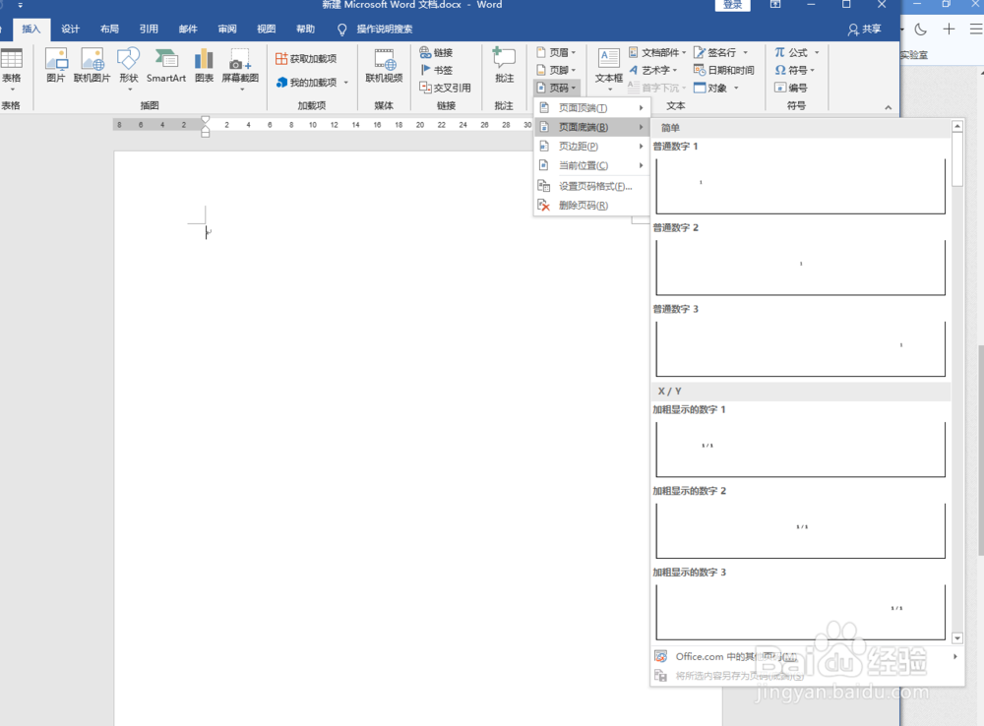Click the 首字下沉 drop cap button
Screen dimensions: 984x726
[x=656, y=88]
